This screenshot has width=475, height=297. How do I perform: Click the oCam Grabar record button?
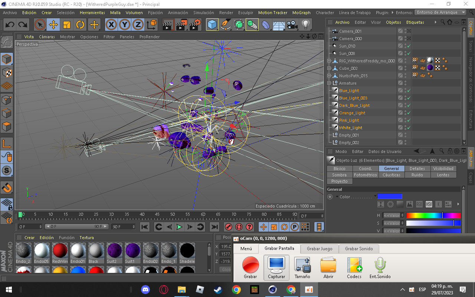pos(250,268)
